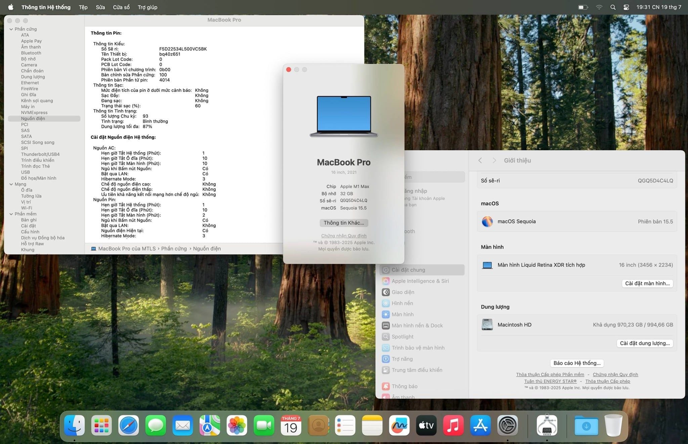This screenshot has height=444, width=688.
Task: Launch Safari from the Dock
Action: 128,425
